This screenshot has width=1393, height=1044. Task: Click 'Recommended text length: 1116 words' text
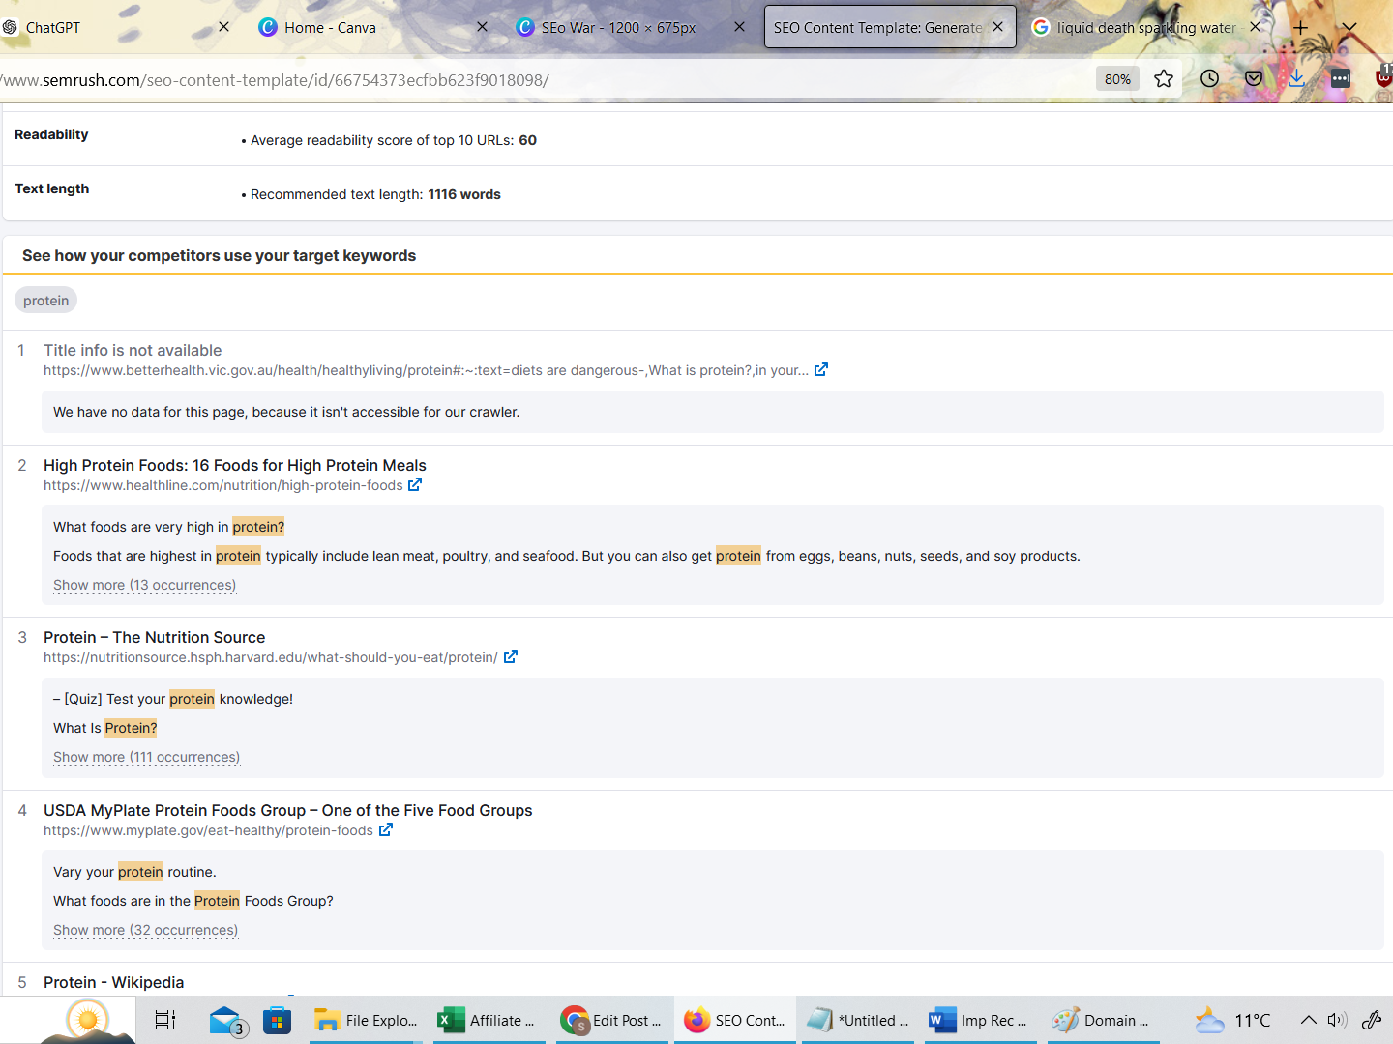tap(375, 194)
